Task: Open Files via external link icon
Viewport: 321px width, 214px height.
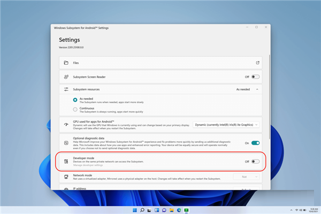Action: point(257,63)
